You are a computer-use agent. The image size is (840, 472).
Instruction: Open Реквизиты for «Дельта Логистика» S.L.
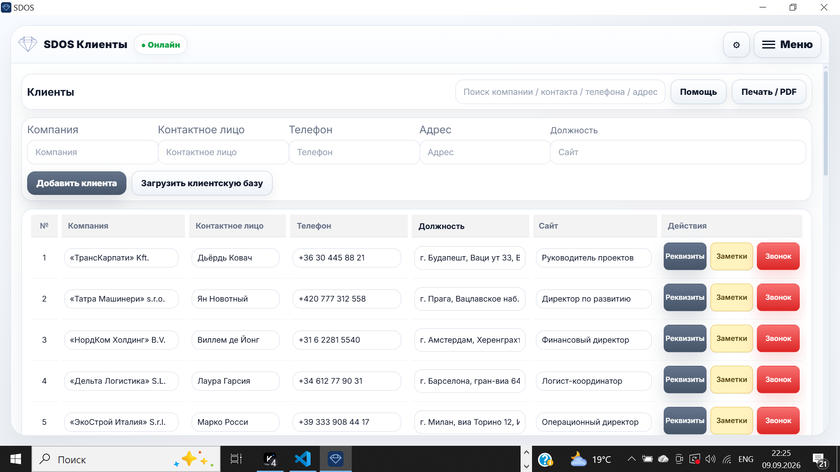[685, 379]
